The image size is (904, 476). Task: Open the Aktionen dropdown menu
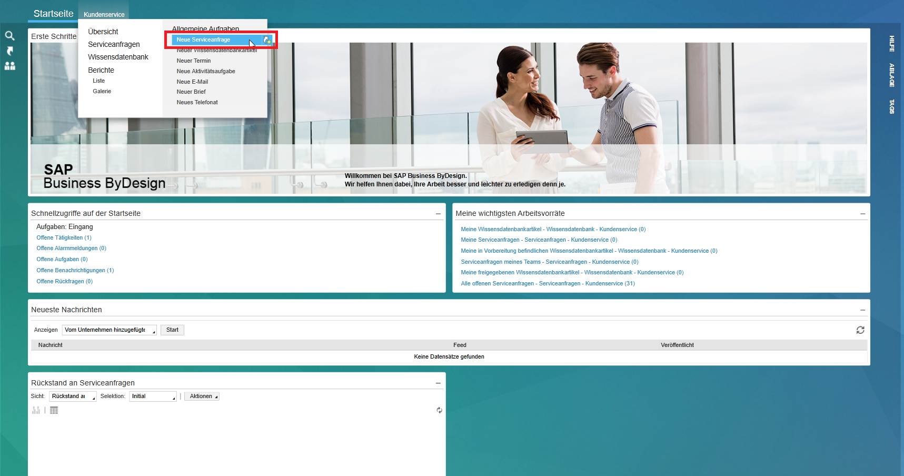click(x=202, y=396)
